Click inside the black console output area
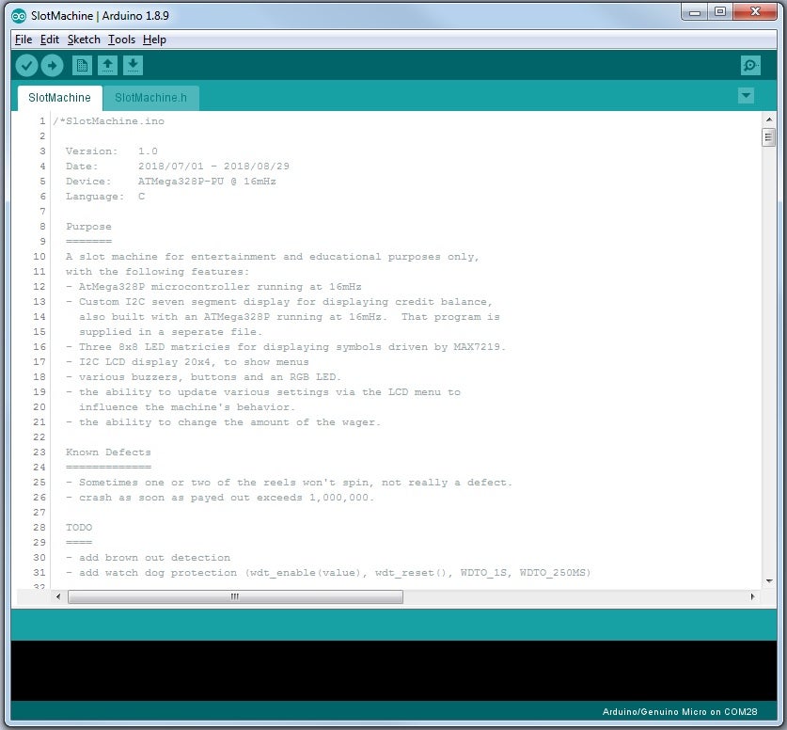The width and height of the screenshot is (787, 730). (393, 670)
